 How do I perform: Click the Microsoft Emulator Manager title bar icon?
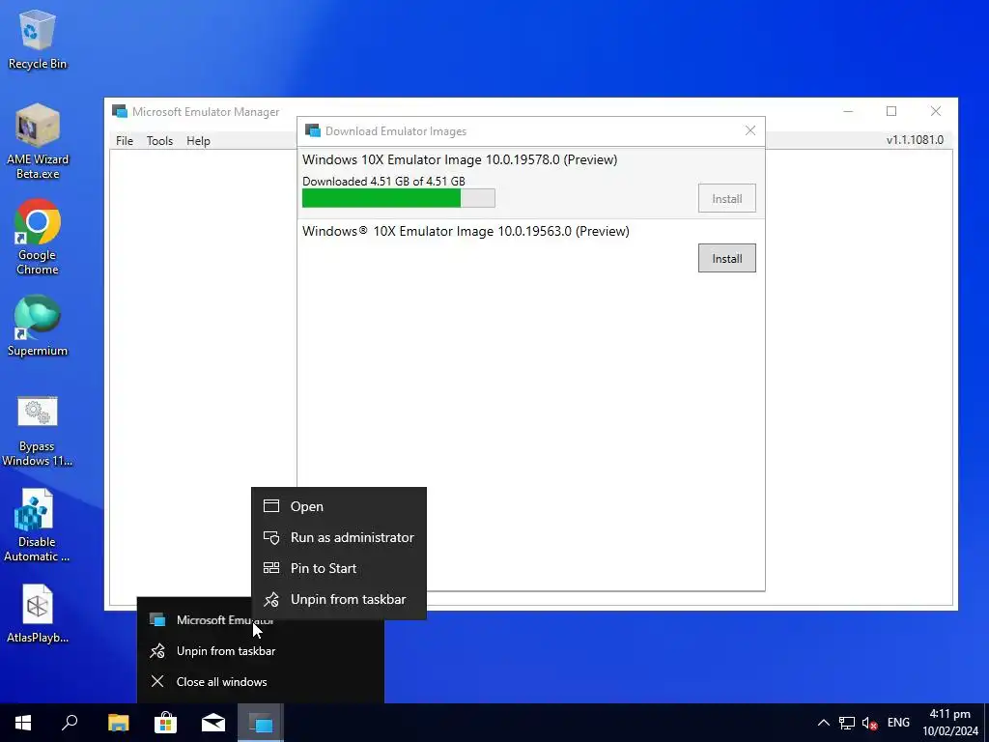coord(120,112)
